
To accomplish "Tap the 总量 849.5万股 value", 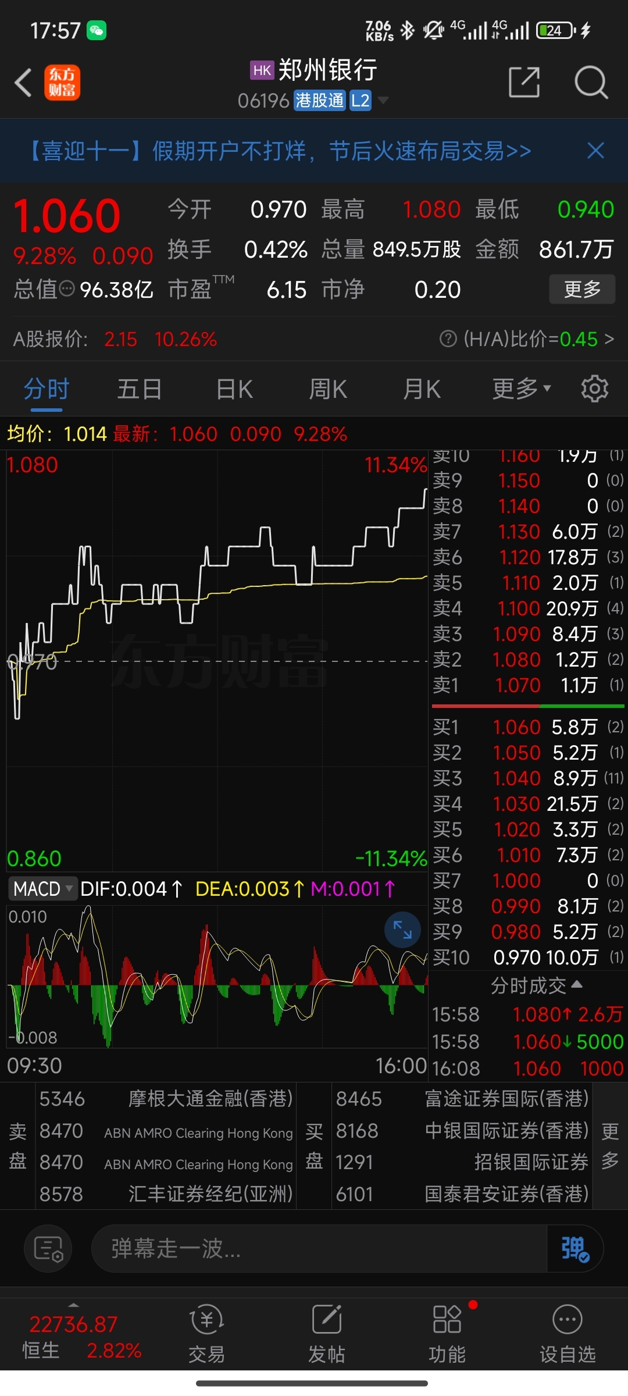I will [x=416, y=250].
